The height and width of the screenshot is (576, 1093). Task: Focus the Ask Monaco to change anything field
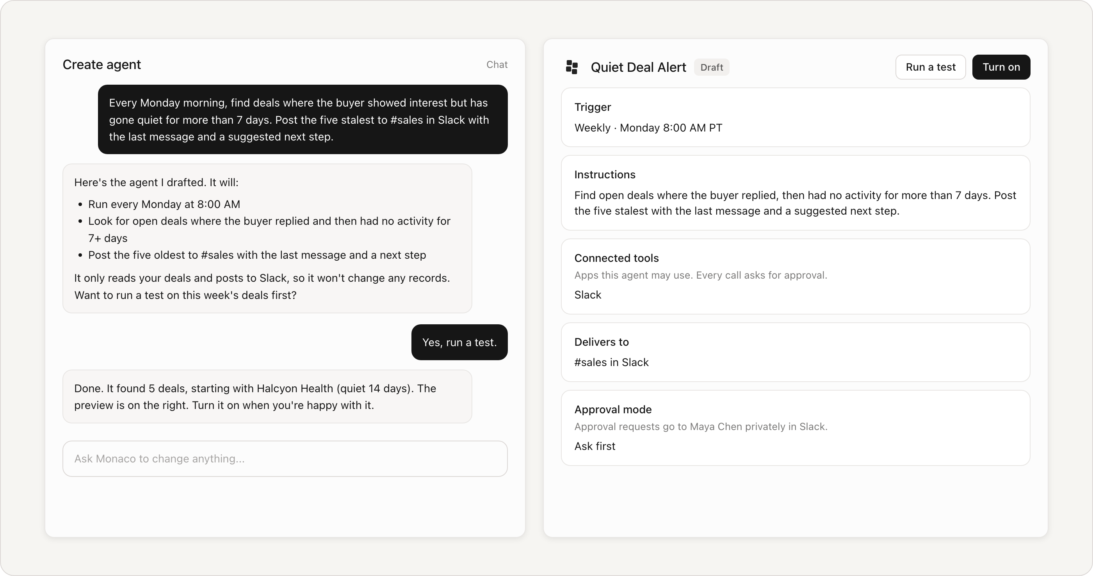(x=285, y=459)
